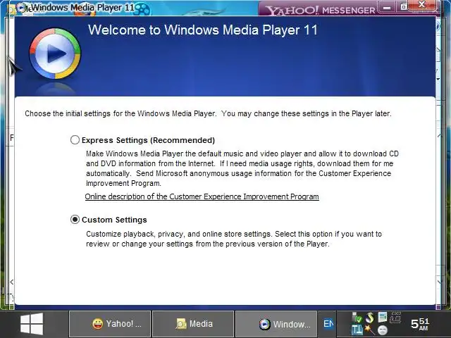The height and width of the screenshot is (338, 451).
Task: Switch to the Yahoo! taskbar button
Action: 110,324
